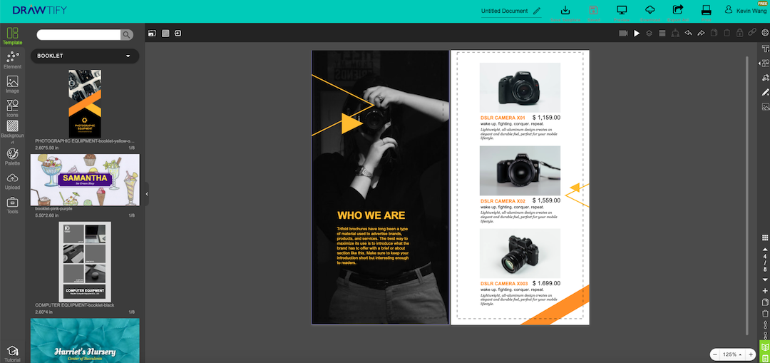This screenshot has height=363, width=770.
Task: Go to previous page with up arrow
Action: coord(764,250)
